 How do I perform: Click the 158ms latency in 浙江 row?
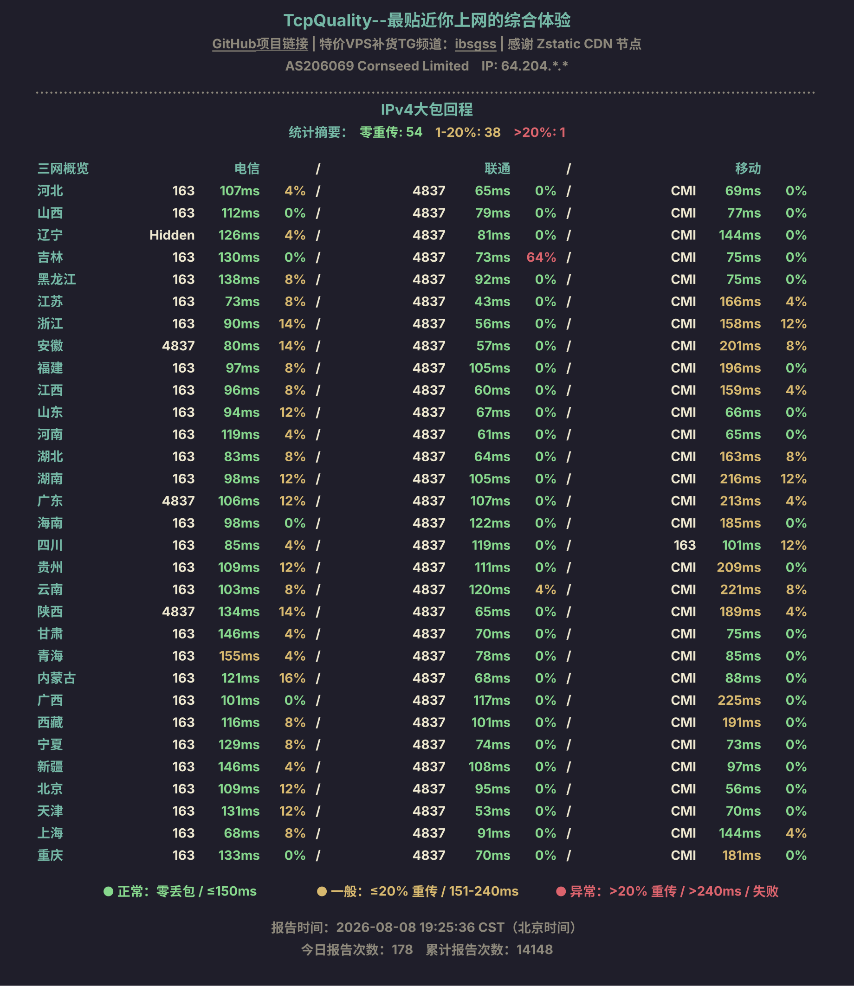740,323
